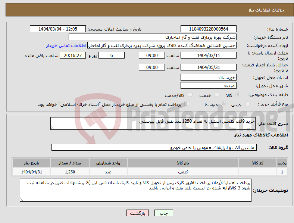Screen dimensions: 294x223
Task: Select the کالا radio button
Action: (238, 95)
